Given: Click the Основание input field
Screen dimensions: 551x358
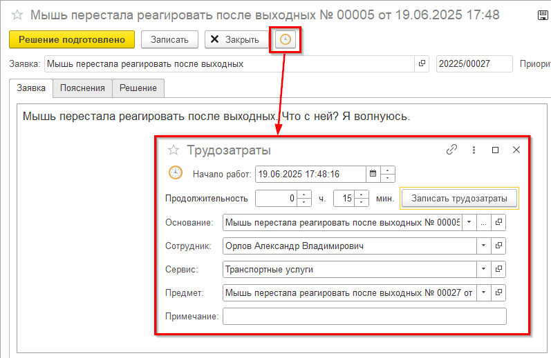Looking at the screenshot, I should [343, 222].
